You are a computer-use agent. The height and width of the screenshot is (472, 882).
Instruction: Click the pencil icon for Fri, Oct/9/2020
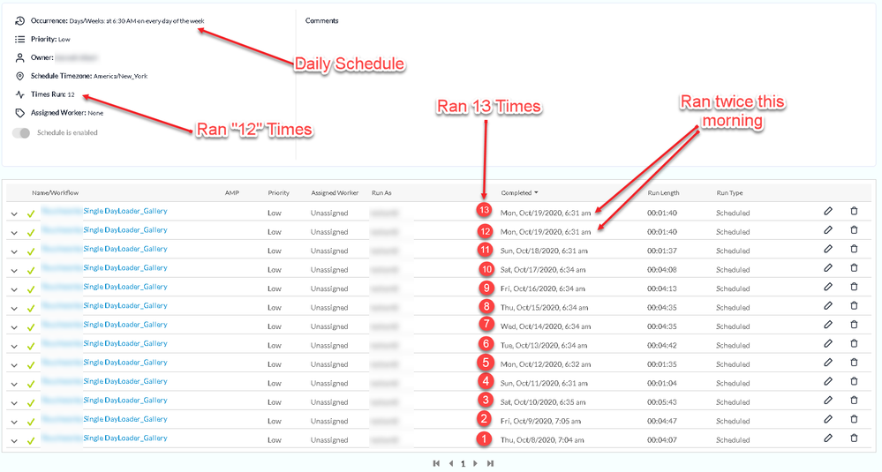point(828,419)
